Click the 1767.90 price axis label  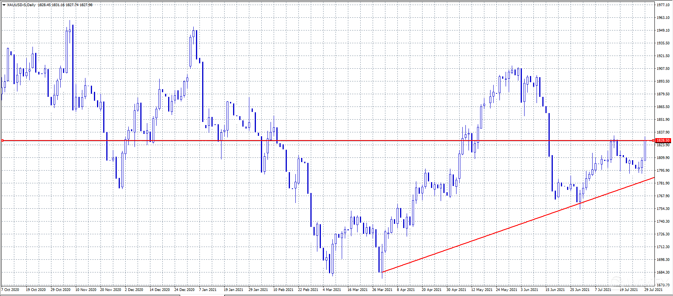pyautogui.click(x=663, y=196)
